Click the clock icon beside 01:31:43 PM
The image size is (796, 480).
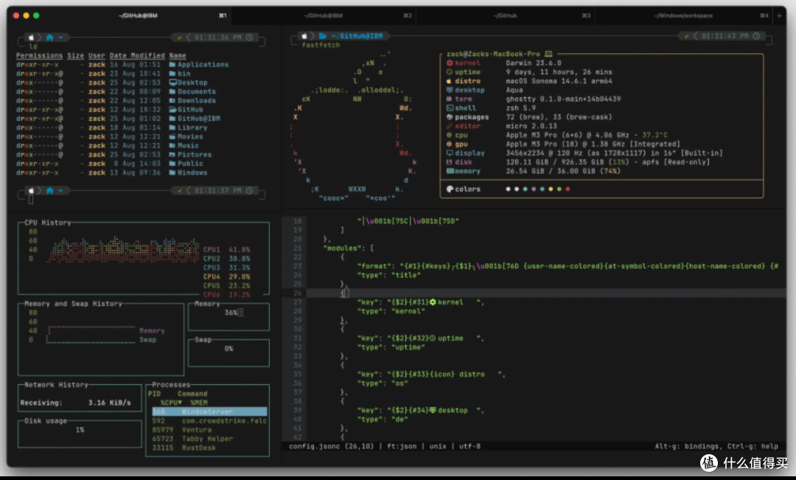click(756, 36)
